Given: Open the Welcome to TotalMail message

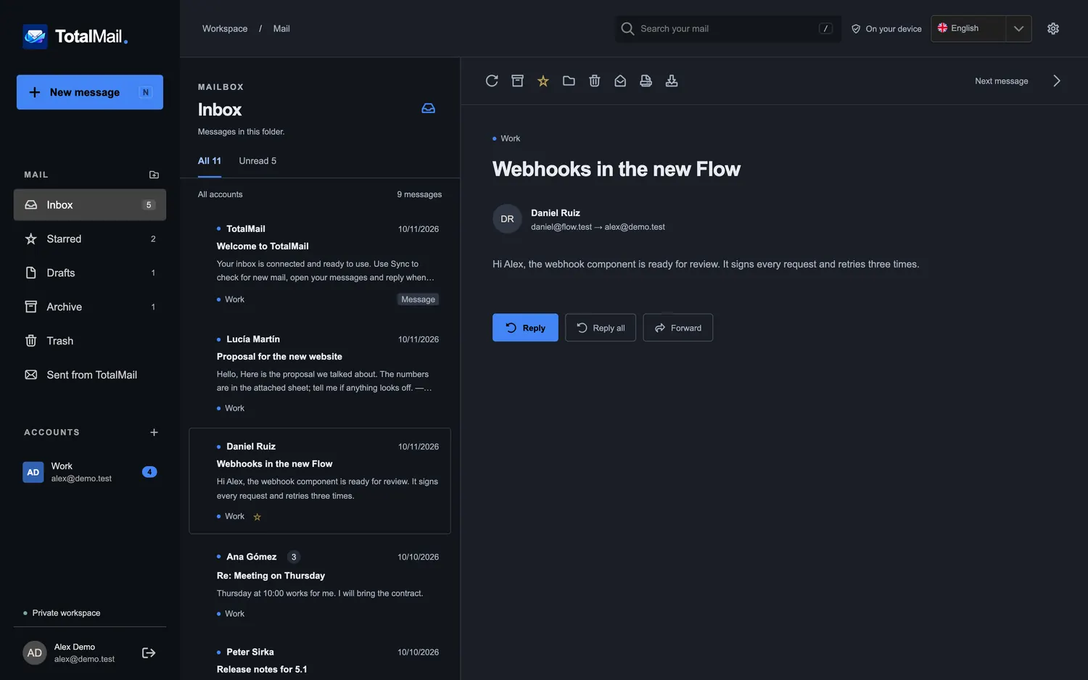Looking at the screenshot, I should point(320,263).
